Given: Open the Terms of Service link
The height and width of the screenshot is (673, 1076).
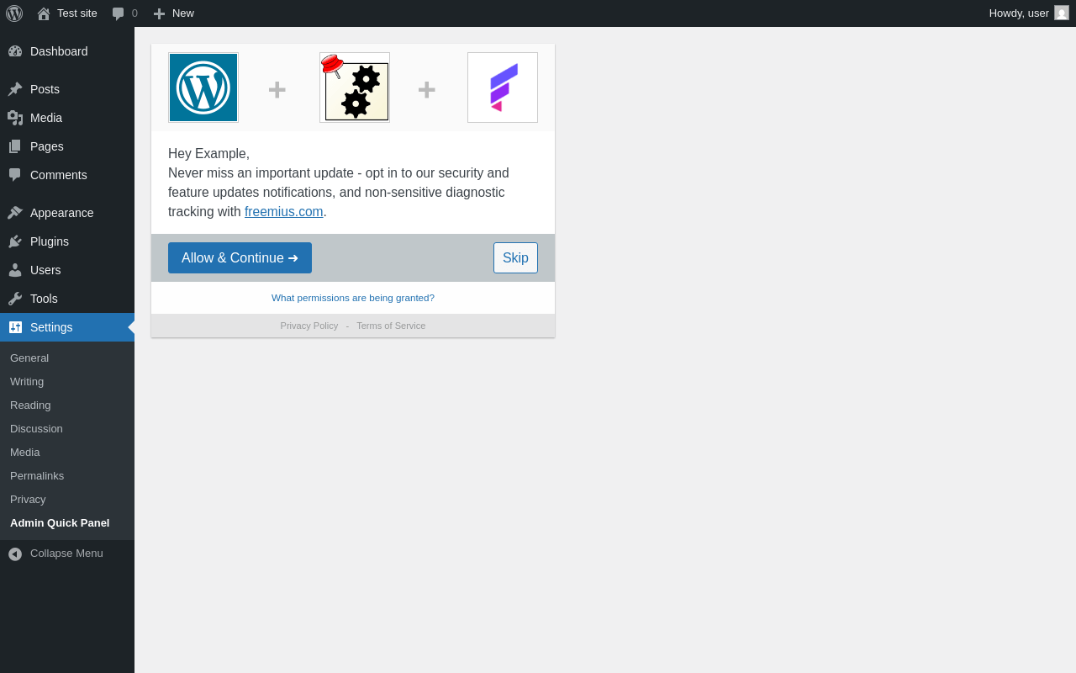Looking at the screenshot, I should 391,326.
